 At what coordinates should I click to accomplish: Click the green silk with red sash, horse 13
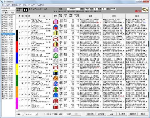pos(56,89)
